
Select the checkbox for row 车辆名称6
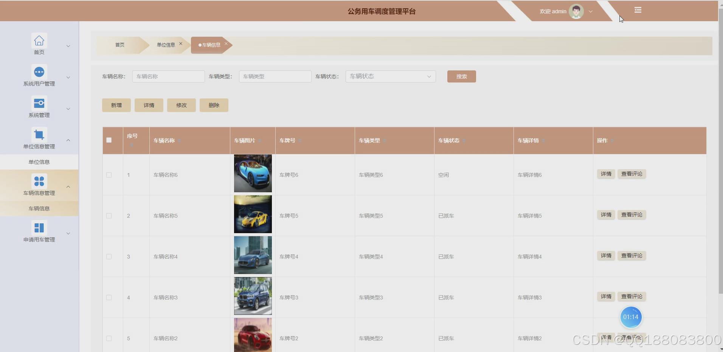[109, 174]
